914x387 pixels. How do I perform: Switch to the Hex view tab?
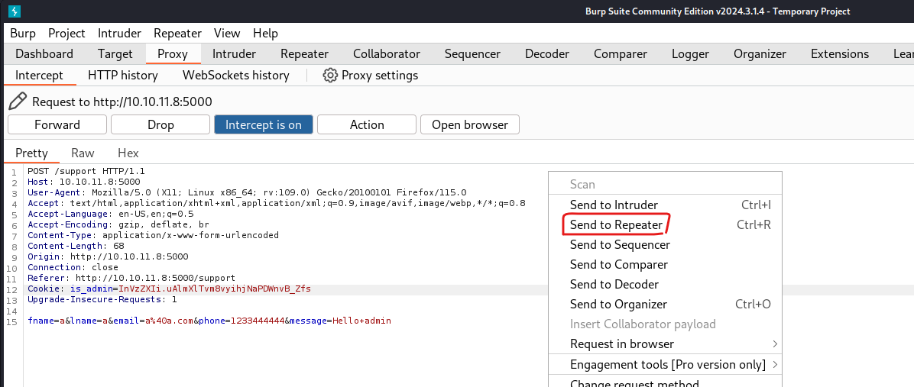click(x=128, y=153)
